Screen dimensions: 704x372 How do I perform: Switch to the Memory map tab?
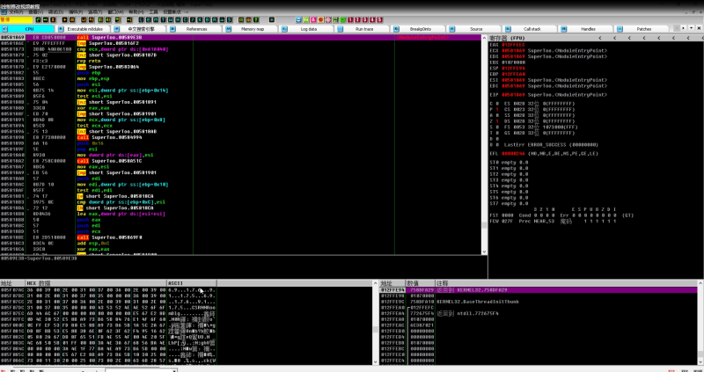click(252, 29)
